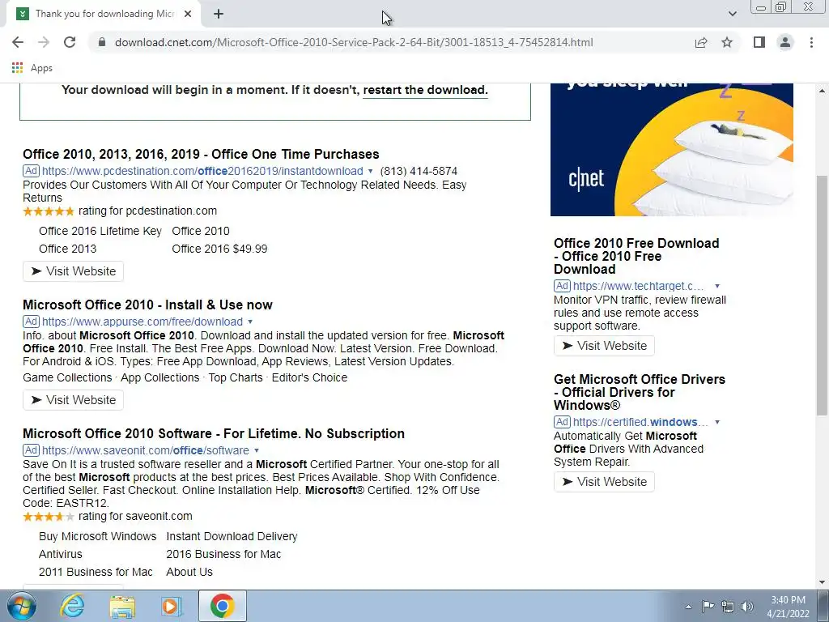829x622 pixels.
Task: Click Visit Website under pcdestination ad
Action: [x=73, y=271]
